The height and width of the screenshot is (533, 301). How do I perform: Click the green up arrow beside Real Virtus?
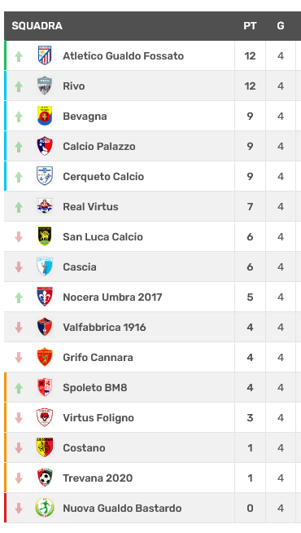pyautogui.click(x=19, y=207)
